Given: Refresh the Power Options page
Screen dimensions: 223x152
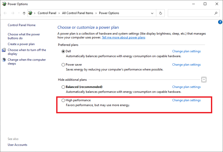Looking at the screenshot, I should point(161,13).
